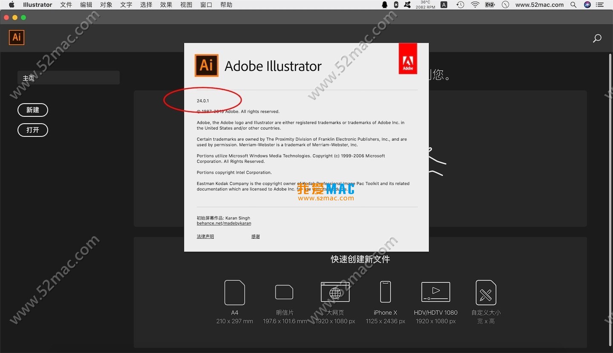
Task: Click the red Adobe logo in the dialog
Action: pyautogui.click(x=408, y=58)
